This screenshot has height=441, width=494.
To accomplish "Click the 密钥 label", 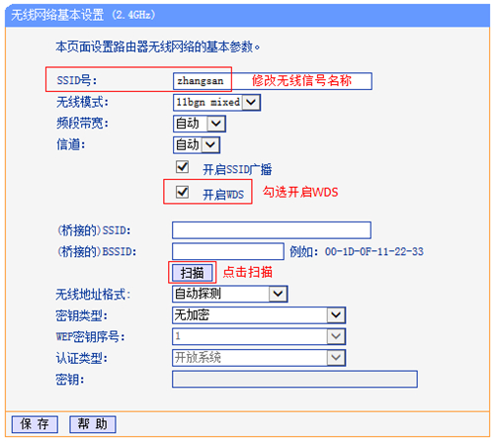I will click(x=70, y=380).
